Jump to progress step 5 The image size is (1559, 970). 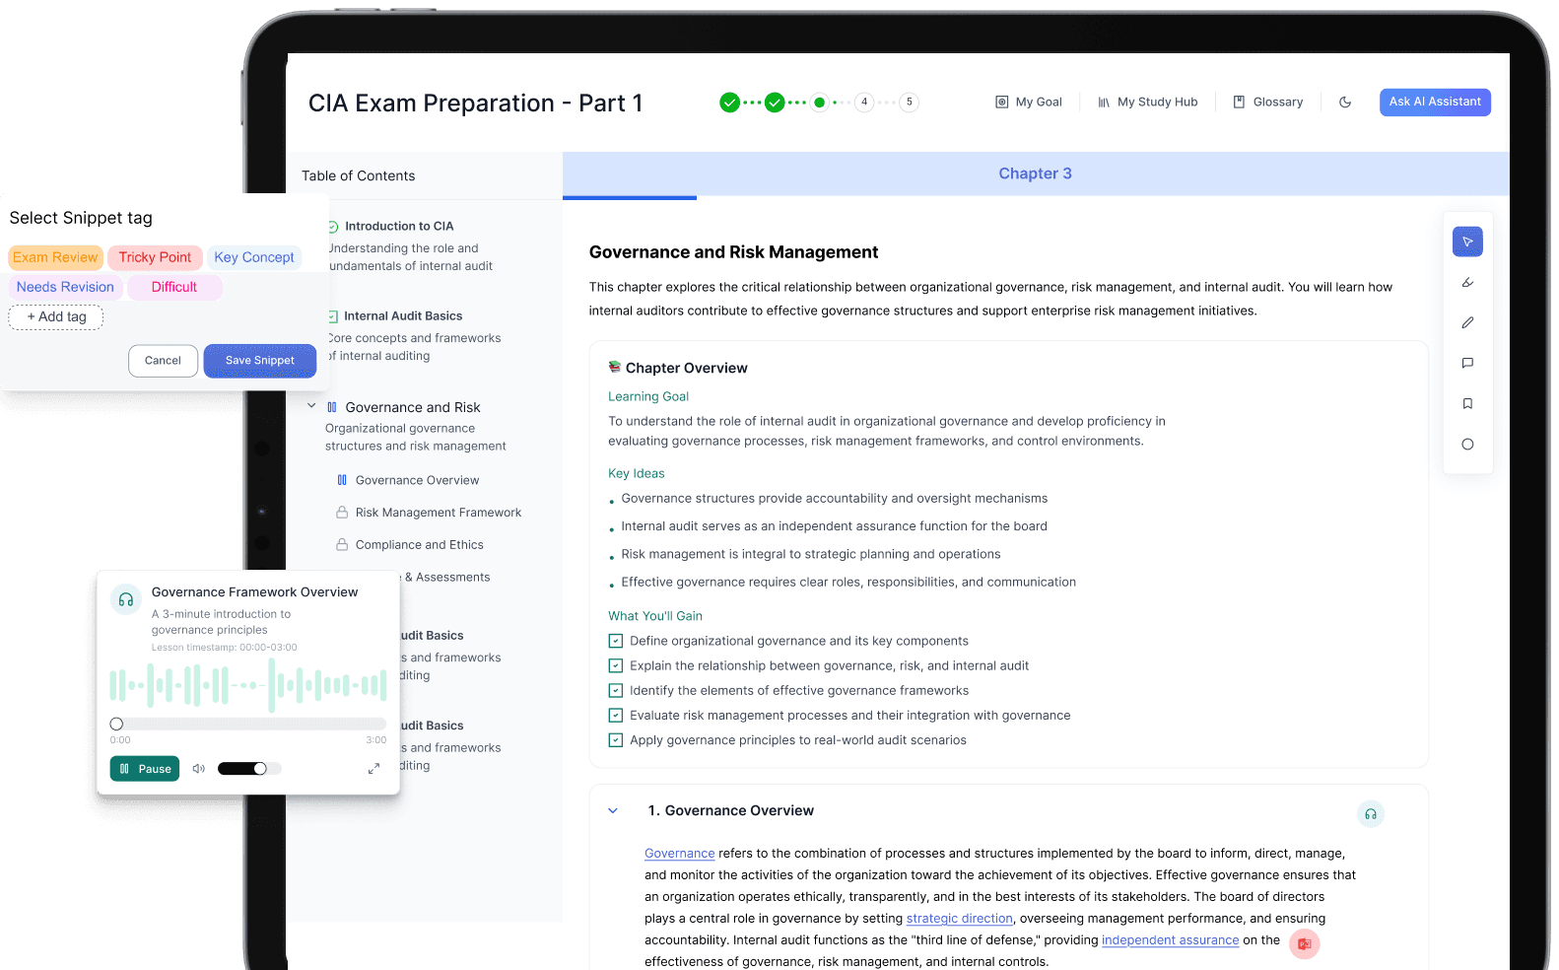click(x=910, y=102)
